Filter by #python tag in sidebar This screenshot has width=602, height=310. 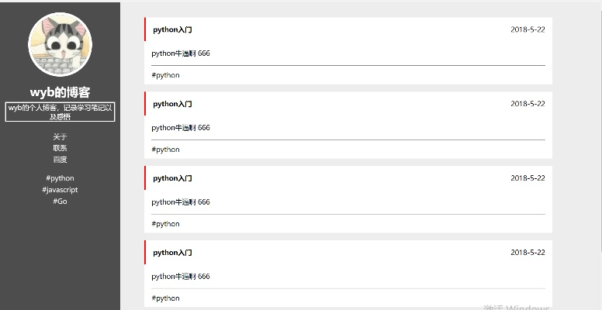(60, 178)
